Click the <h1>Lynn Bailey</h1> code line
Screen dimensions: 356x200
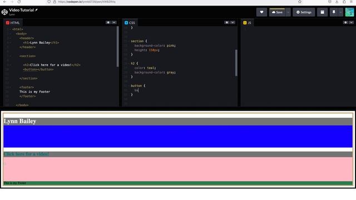41,43
